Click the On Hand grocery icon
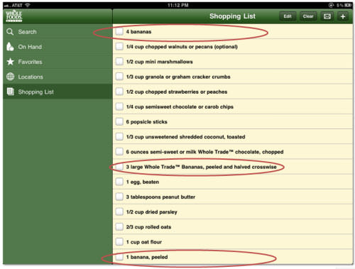 (10, 47)
